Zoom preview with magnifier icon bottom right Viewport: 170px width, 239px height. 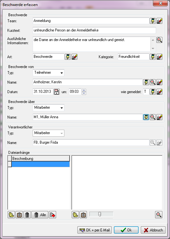tap(159, 215)
